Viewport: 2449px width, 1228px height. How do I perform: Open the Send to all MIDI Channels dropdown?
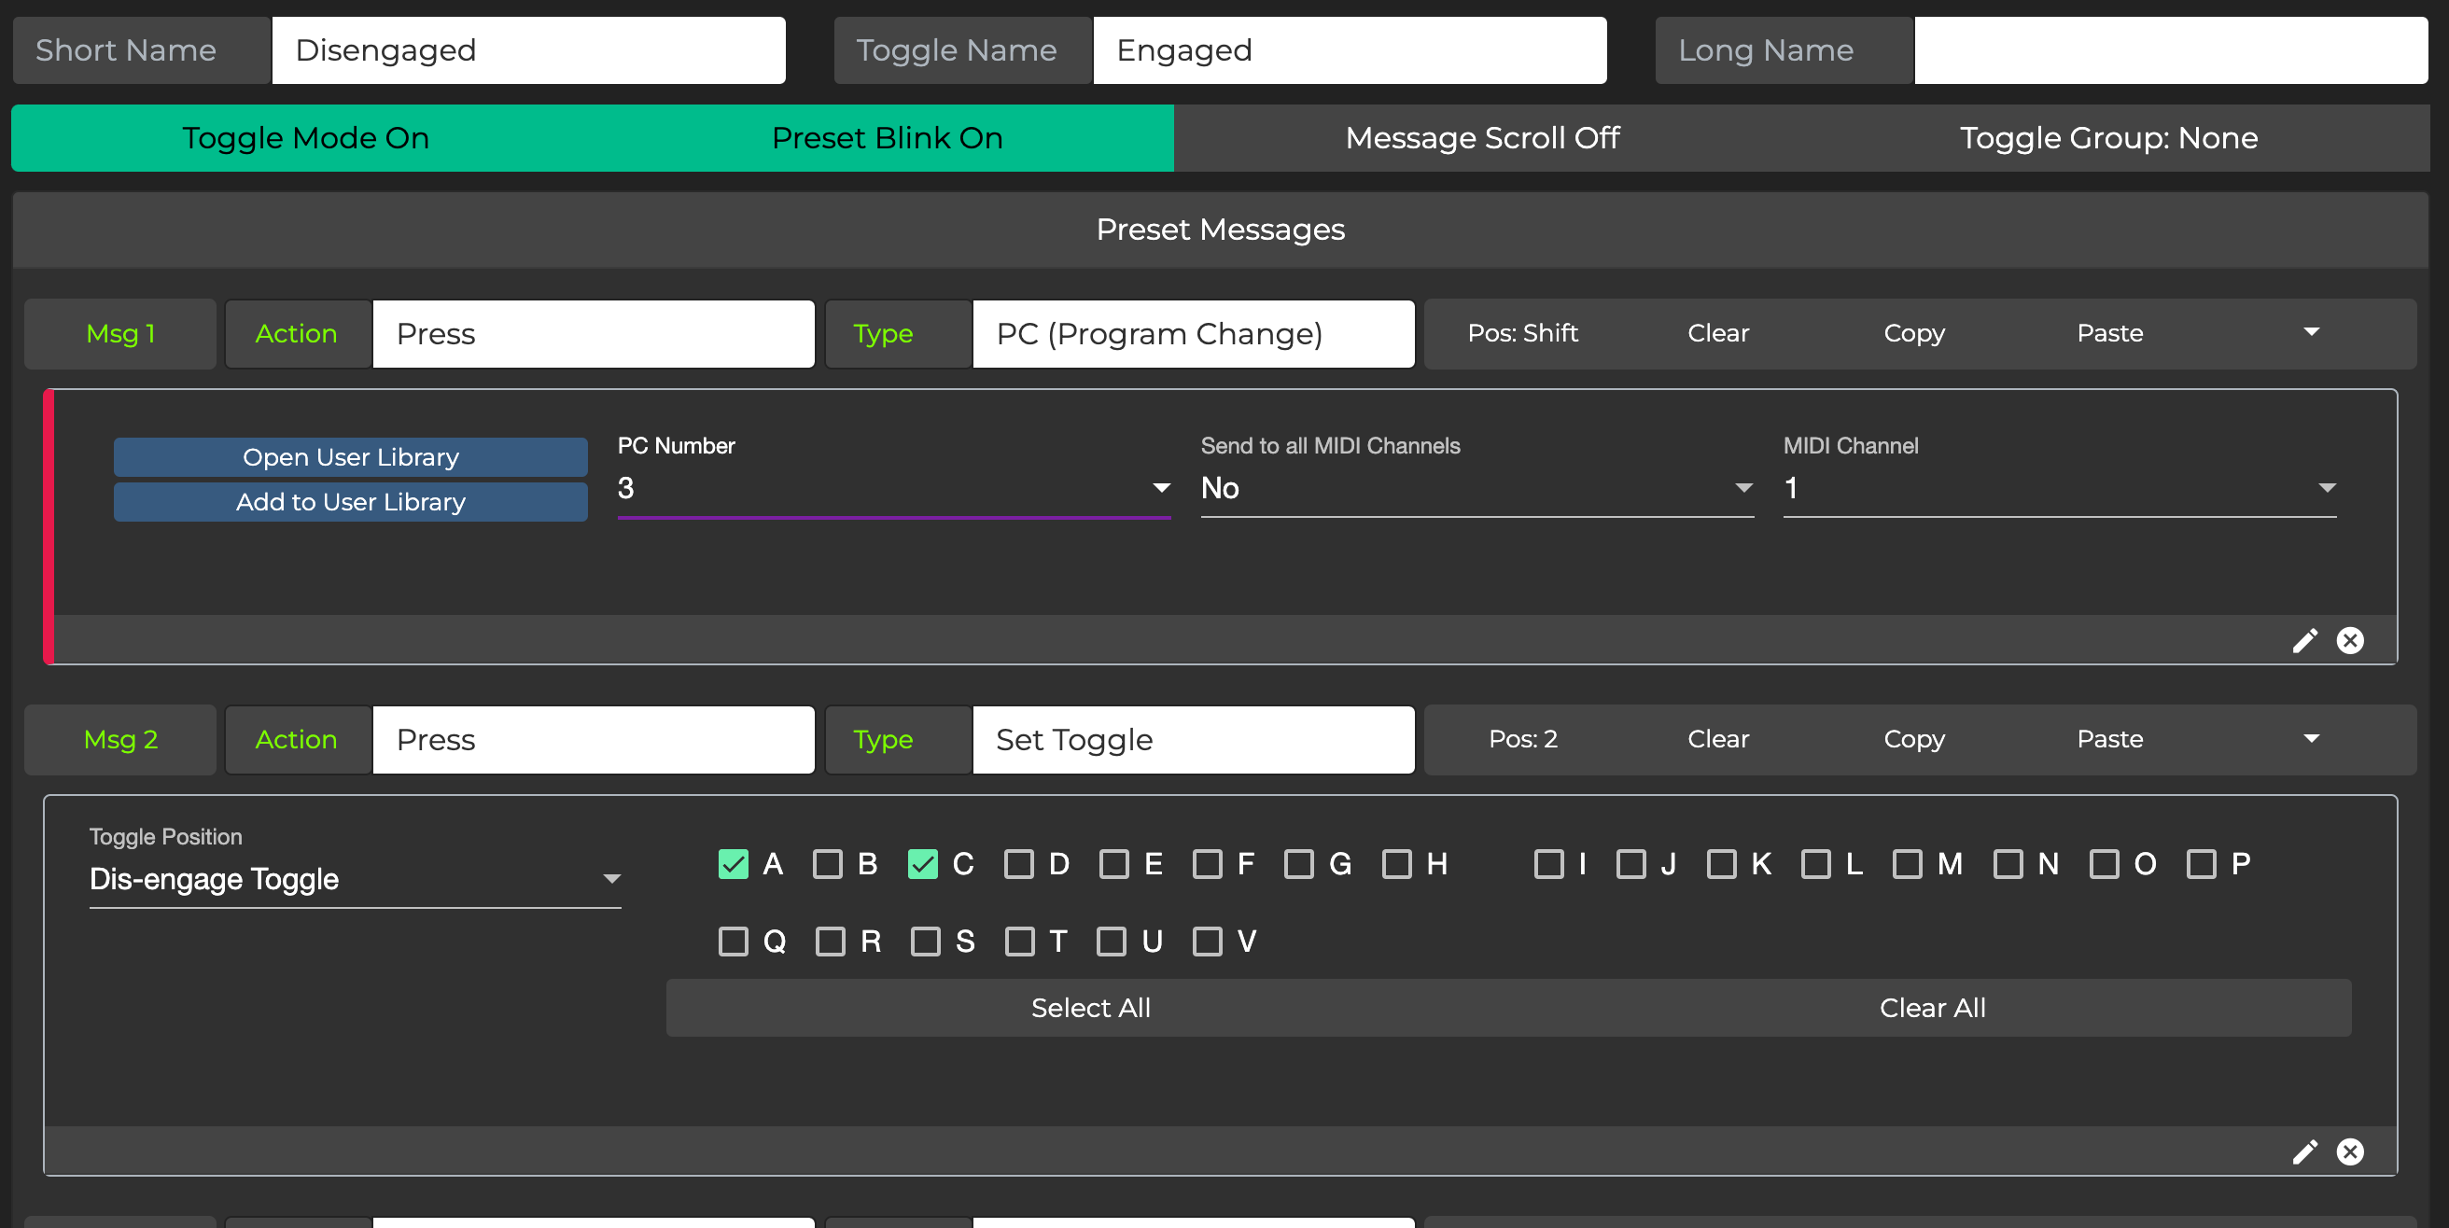[1742, 488]
